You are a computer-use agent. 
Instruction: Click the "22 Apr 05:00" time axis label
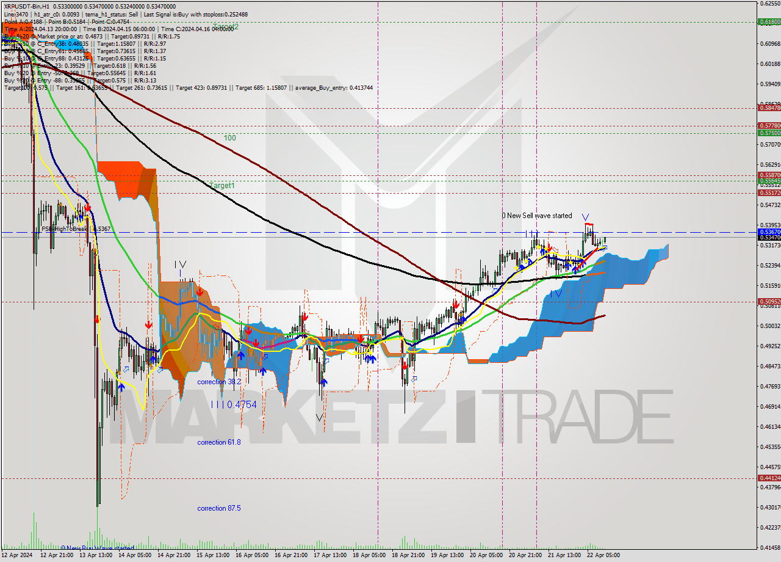pos(603,555)
